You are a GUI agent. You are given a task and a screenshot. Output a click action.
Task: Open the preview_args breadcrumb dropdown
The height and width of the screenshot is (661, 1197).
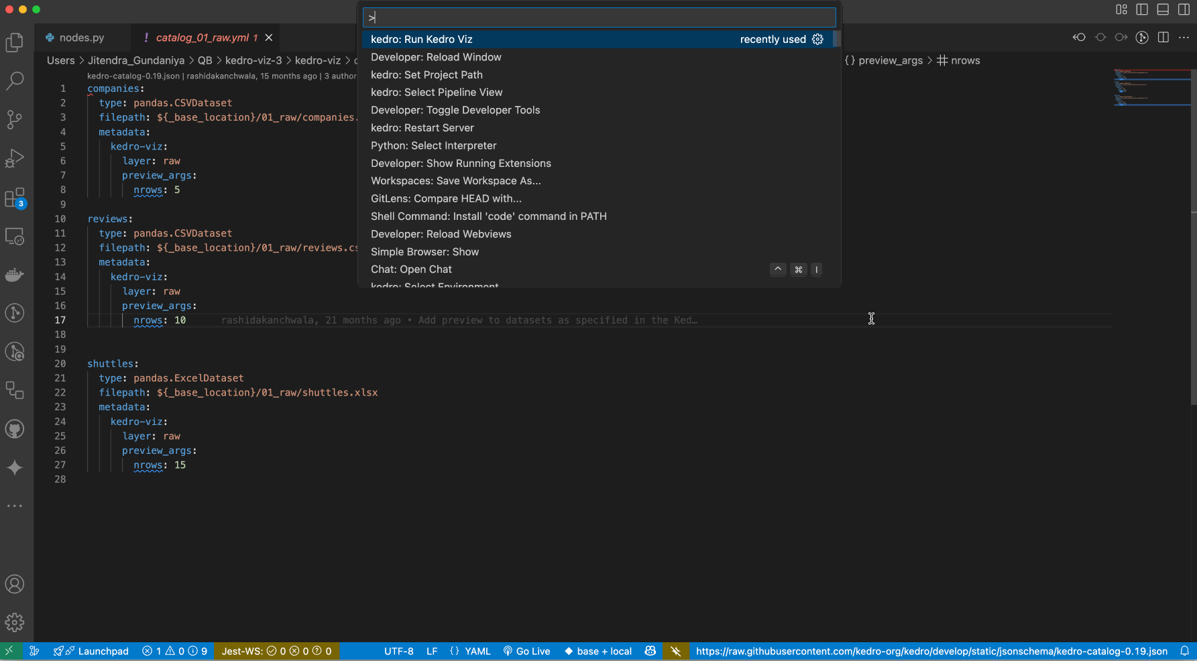[890, 60]
